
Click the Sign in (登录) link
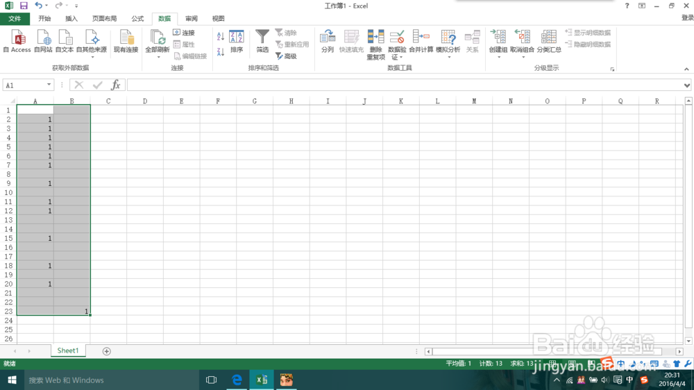(x=687, y=18)
